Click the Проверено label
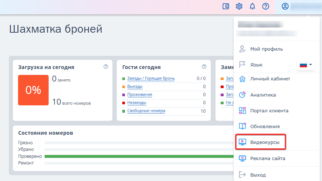The width and height of the screenshot is (322, 181). point(30,156)
